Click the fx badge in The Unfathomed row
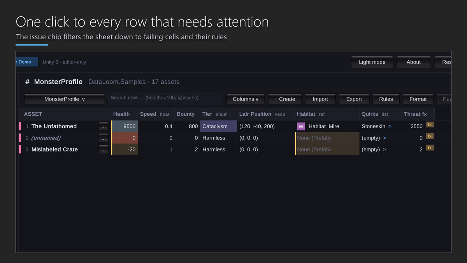The width and height of the screenshot is (467, 263). click(430, 125)
